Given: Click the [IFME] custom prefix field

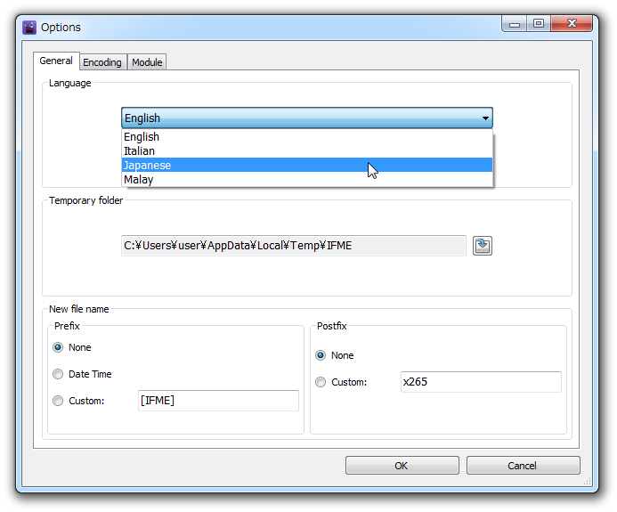Looking at the screenshot, I should click(218, 401).
